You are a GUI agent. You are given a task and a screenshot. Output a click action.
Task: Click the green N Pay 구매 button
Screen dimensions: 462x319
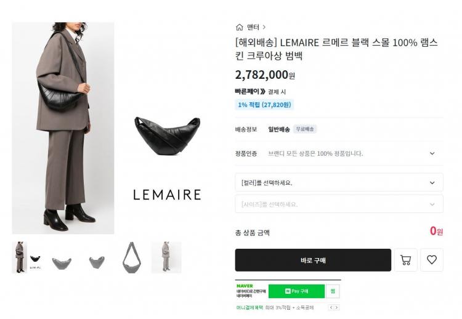pos(296,291)
